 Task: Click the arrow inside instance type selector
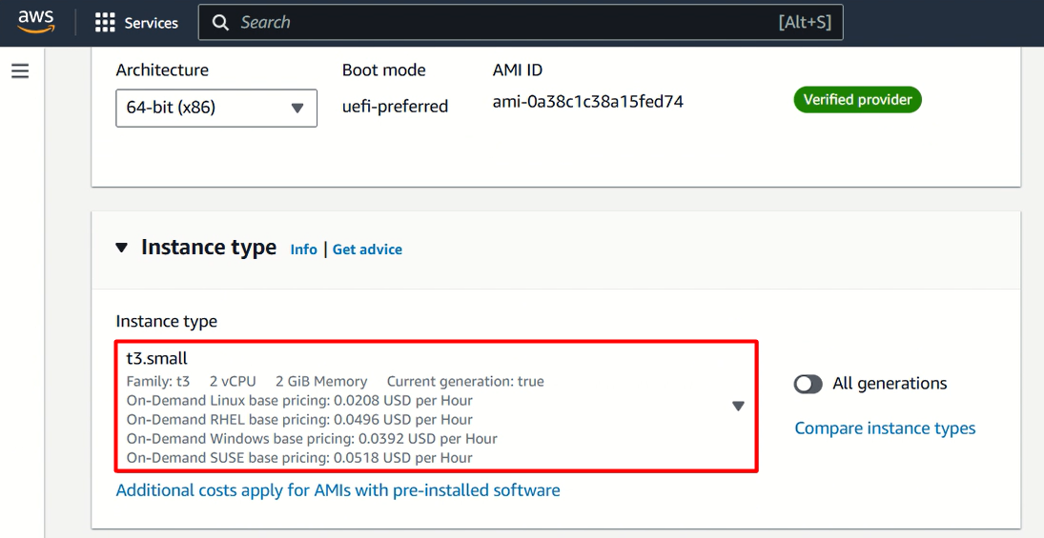[738, 407]
